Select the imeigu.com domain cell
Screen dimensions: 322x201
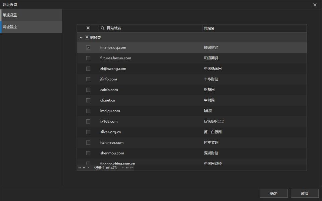click(110, 111)
